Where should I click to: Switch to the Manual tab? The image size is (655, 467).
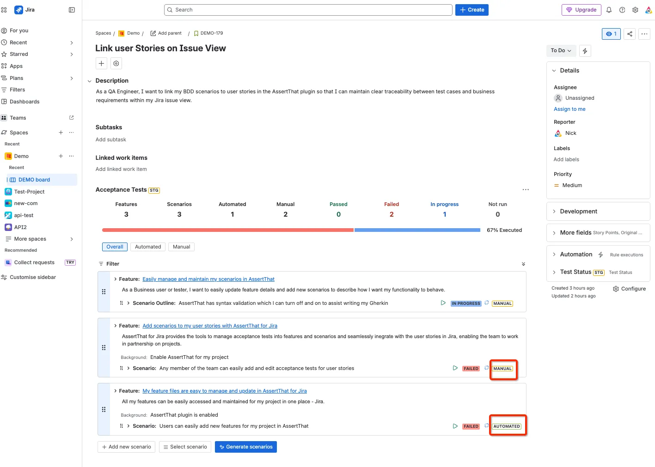(181, 247)
